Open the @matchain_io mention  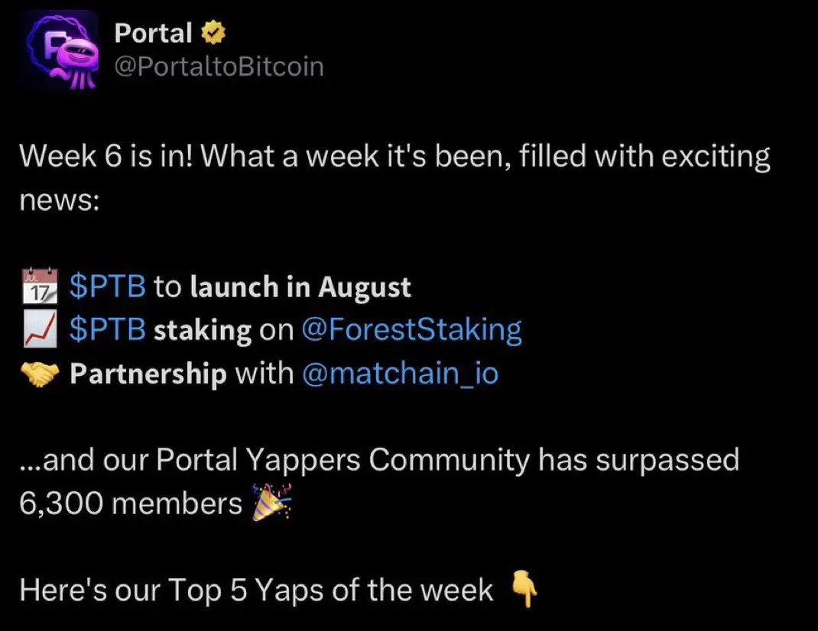400,374
